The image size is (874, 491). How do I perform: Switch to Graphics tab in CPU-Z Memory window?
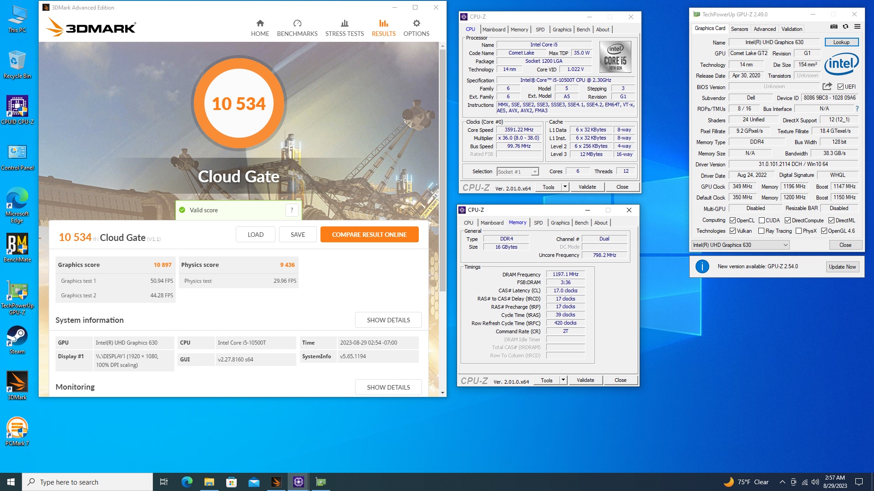560,223
